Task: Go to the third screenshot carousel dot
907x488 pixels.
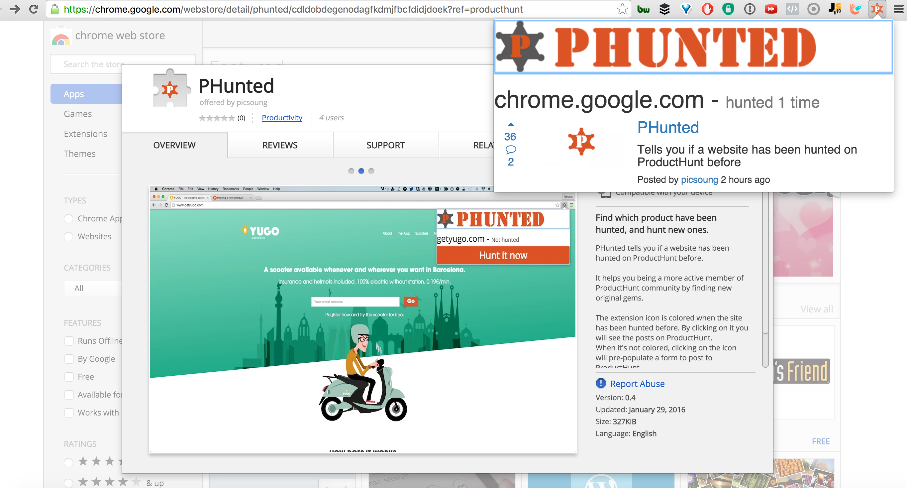Action: (x=371, y=171)
